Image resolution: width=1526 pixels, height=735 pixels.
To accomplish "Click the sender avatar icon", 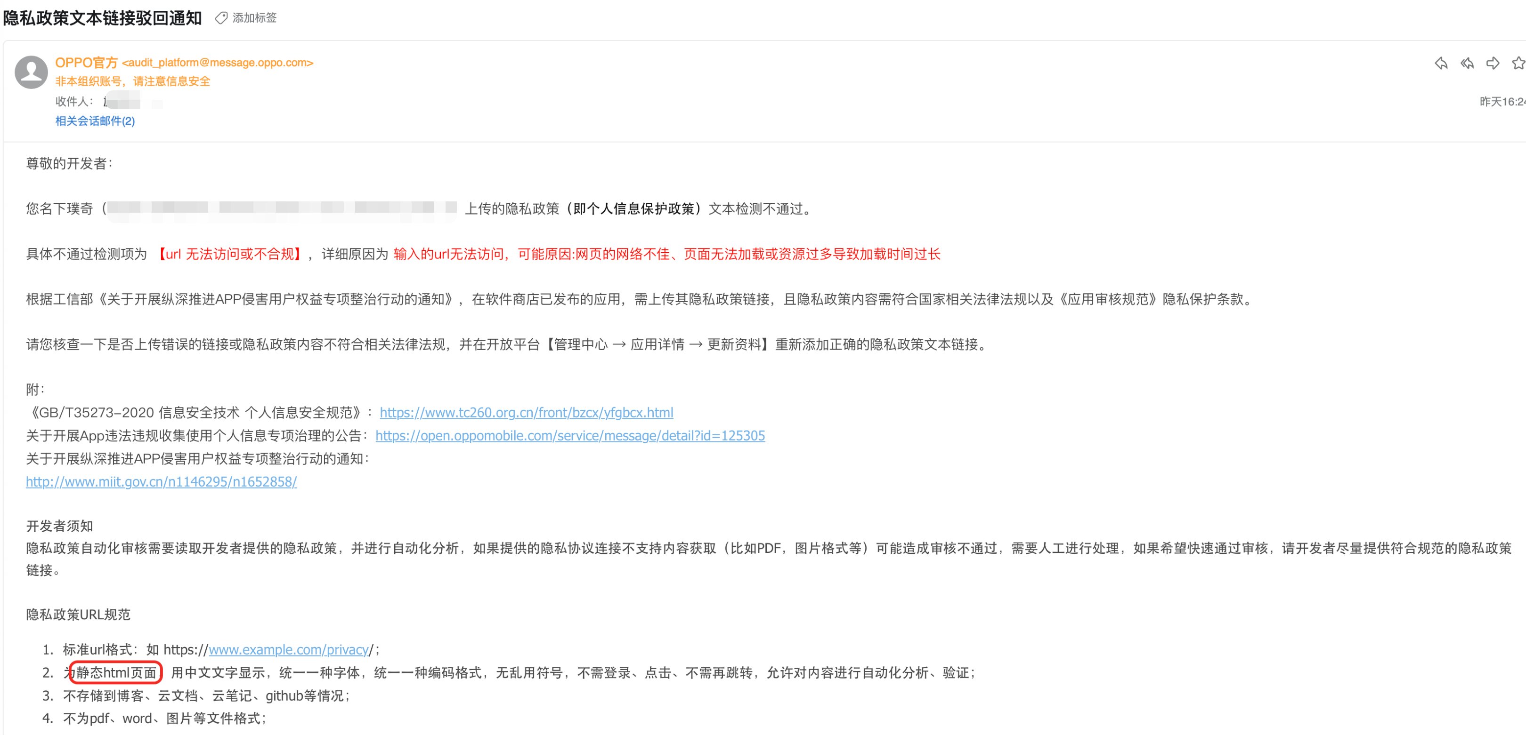I will (32, 72).
